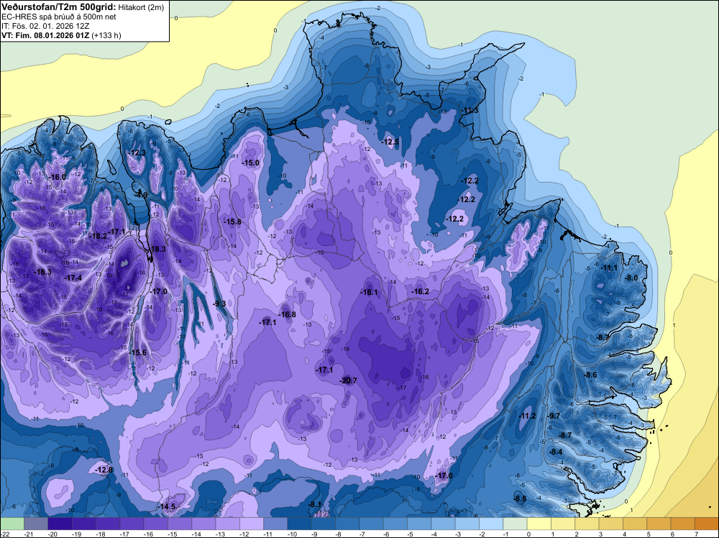
Task: Pick the pale yellow legend swatch above 0
Action: point(539,524)
